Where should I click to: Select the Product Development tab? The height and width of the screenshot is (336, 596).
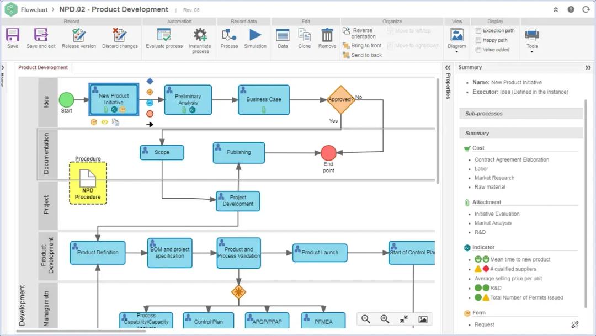point(43,67)
